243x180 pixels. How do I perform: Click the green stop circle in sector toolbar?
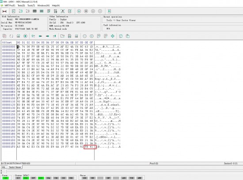[25, 36]
